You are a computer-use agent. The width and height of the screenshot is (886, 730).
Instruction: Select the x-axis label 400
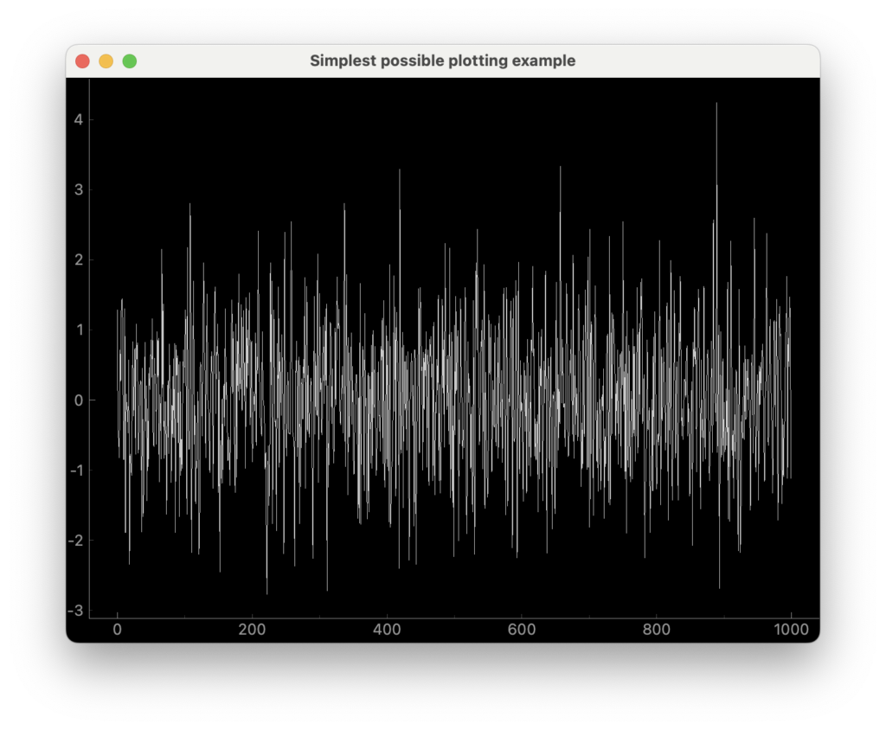coord(387,630)
